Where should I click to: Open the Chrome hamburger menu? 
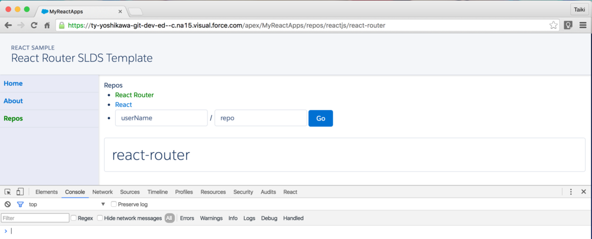[x=583, y=25]
